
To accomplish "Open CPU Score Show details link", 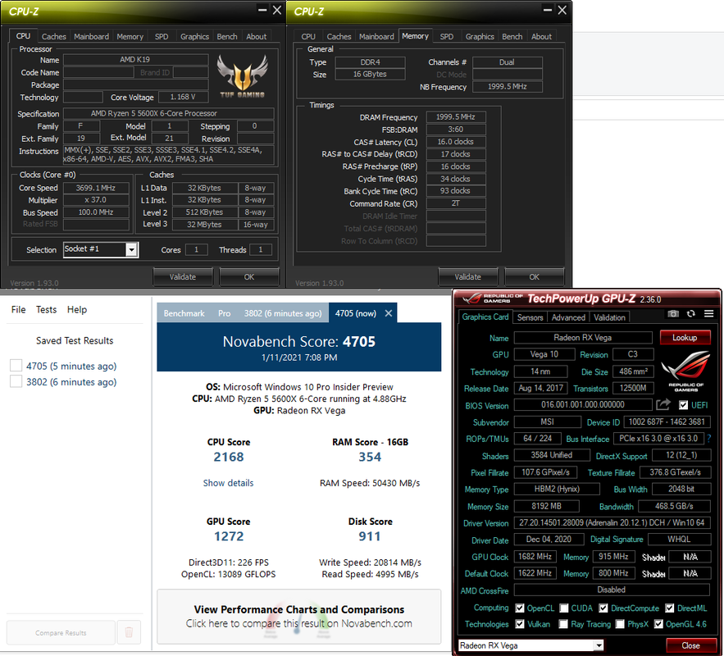I will coord(228,483).
